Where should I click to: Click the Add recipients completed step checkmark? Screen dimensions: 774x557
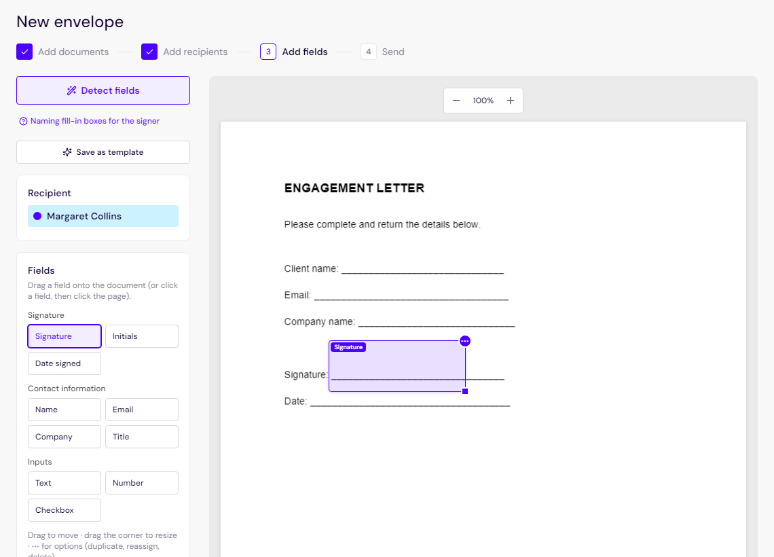[149, 52]
